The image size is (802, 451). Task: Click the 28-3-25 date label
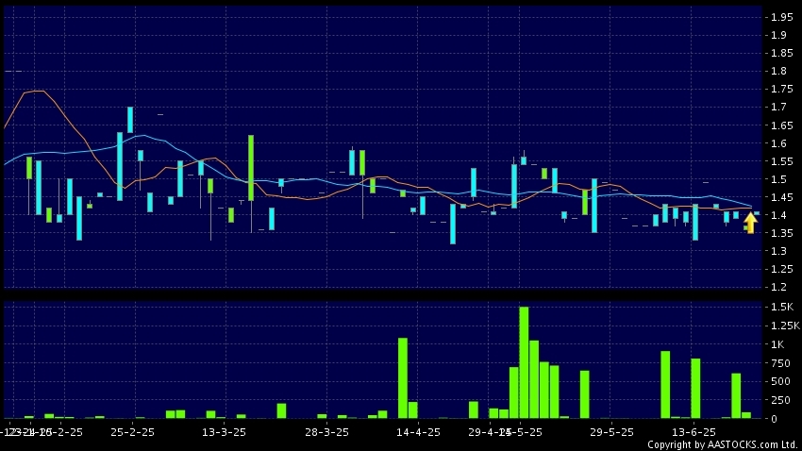pos(326,432)
